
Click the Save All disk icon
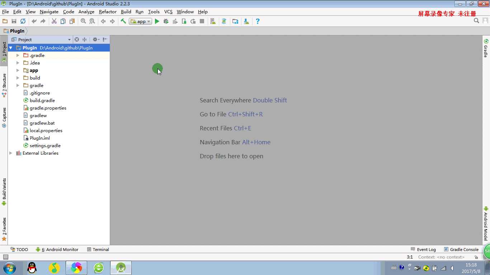tap(14, 21)
